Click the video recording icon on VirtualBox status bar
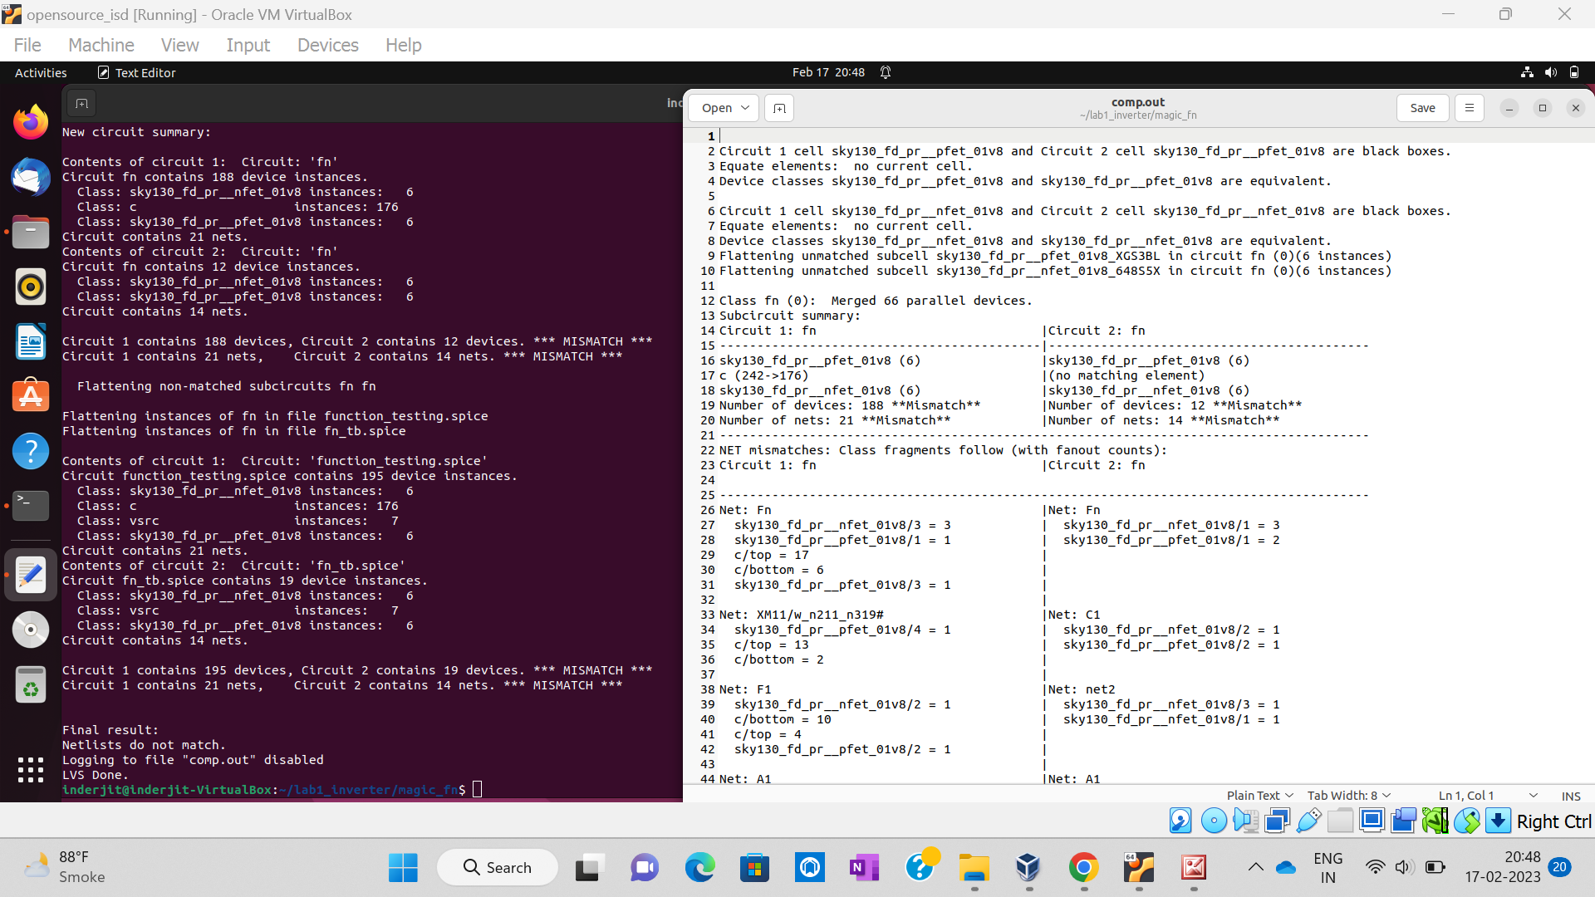The width and height of the screenshot is (1595, 897). [1404, 820]
